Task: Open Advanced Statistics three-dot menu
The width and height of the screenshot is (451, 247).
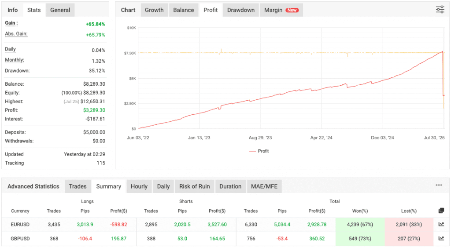Action: (x=439, y=185)
